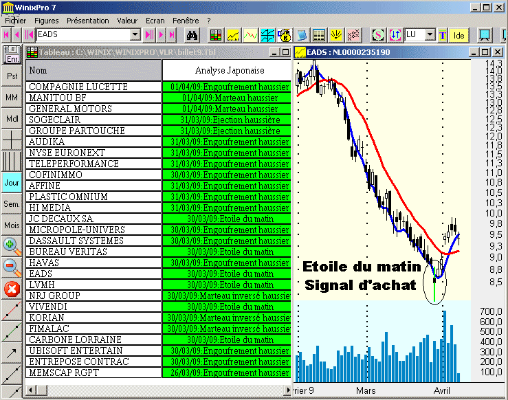Open the colored table grid icon
Screen dimensions: 508x400
215,35
